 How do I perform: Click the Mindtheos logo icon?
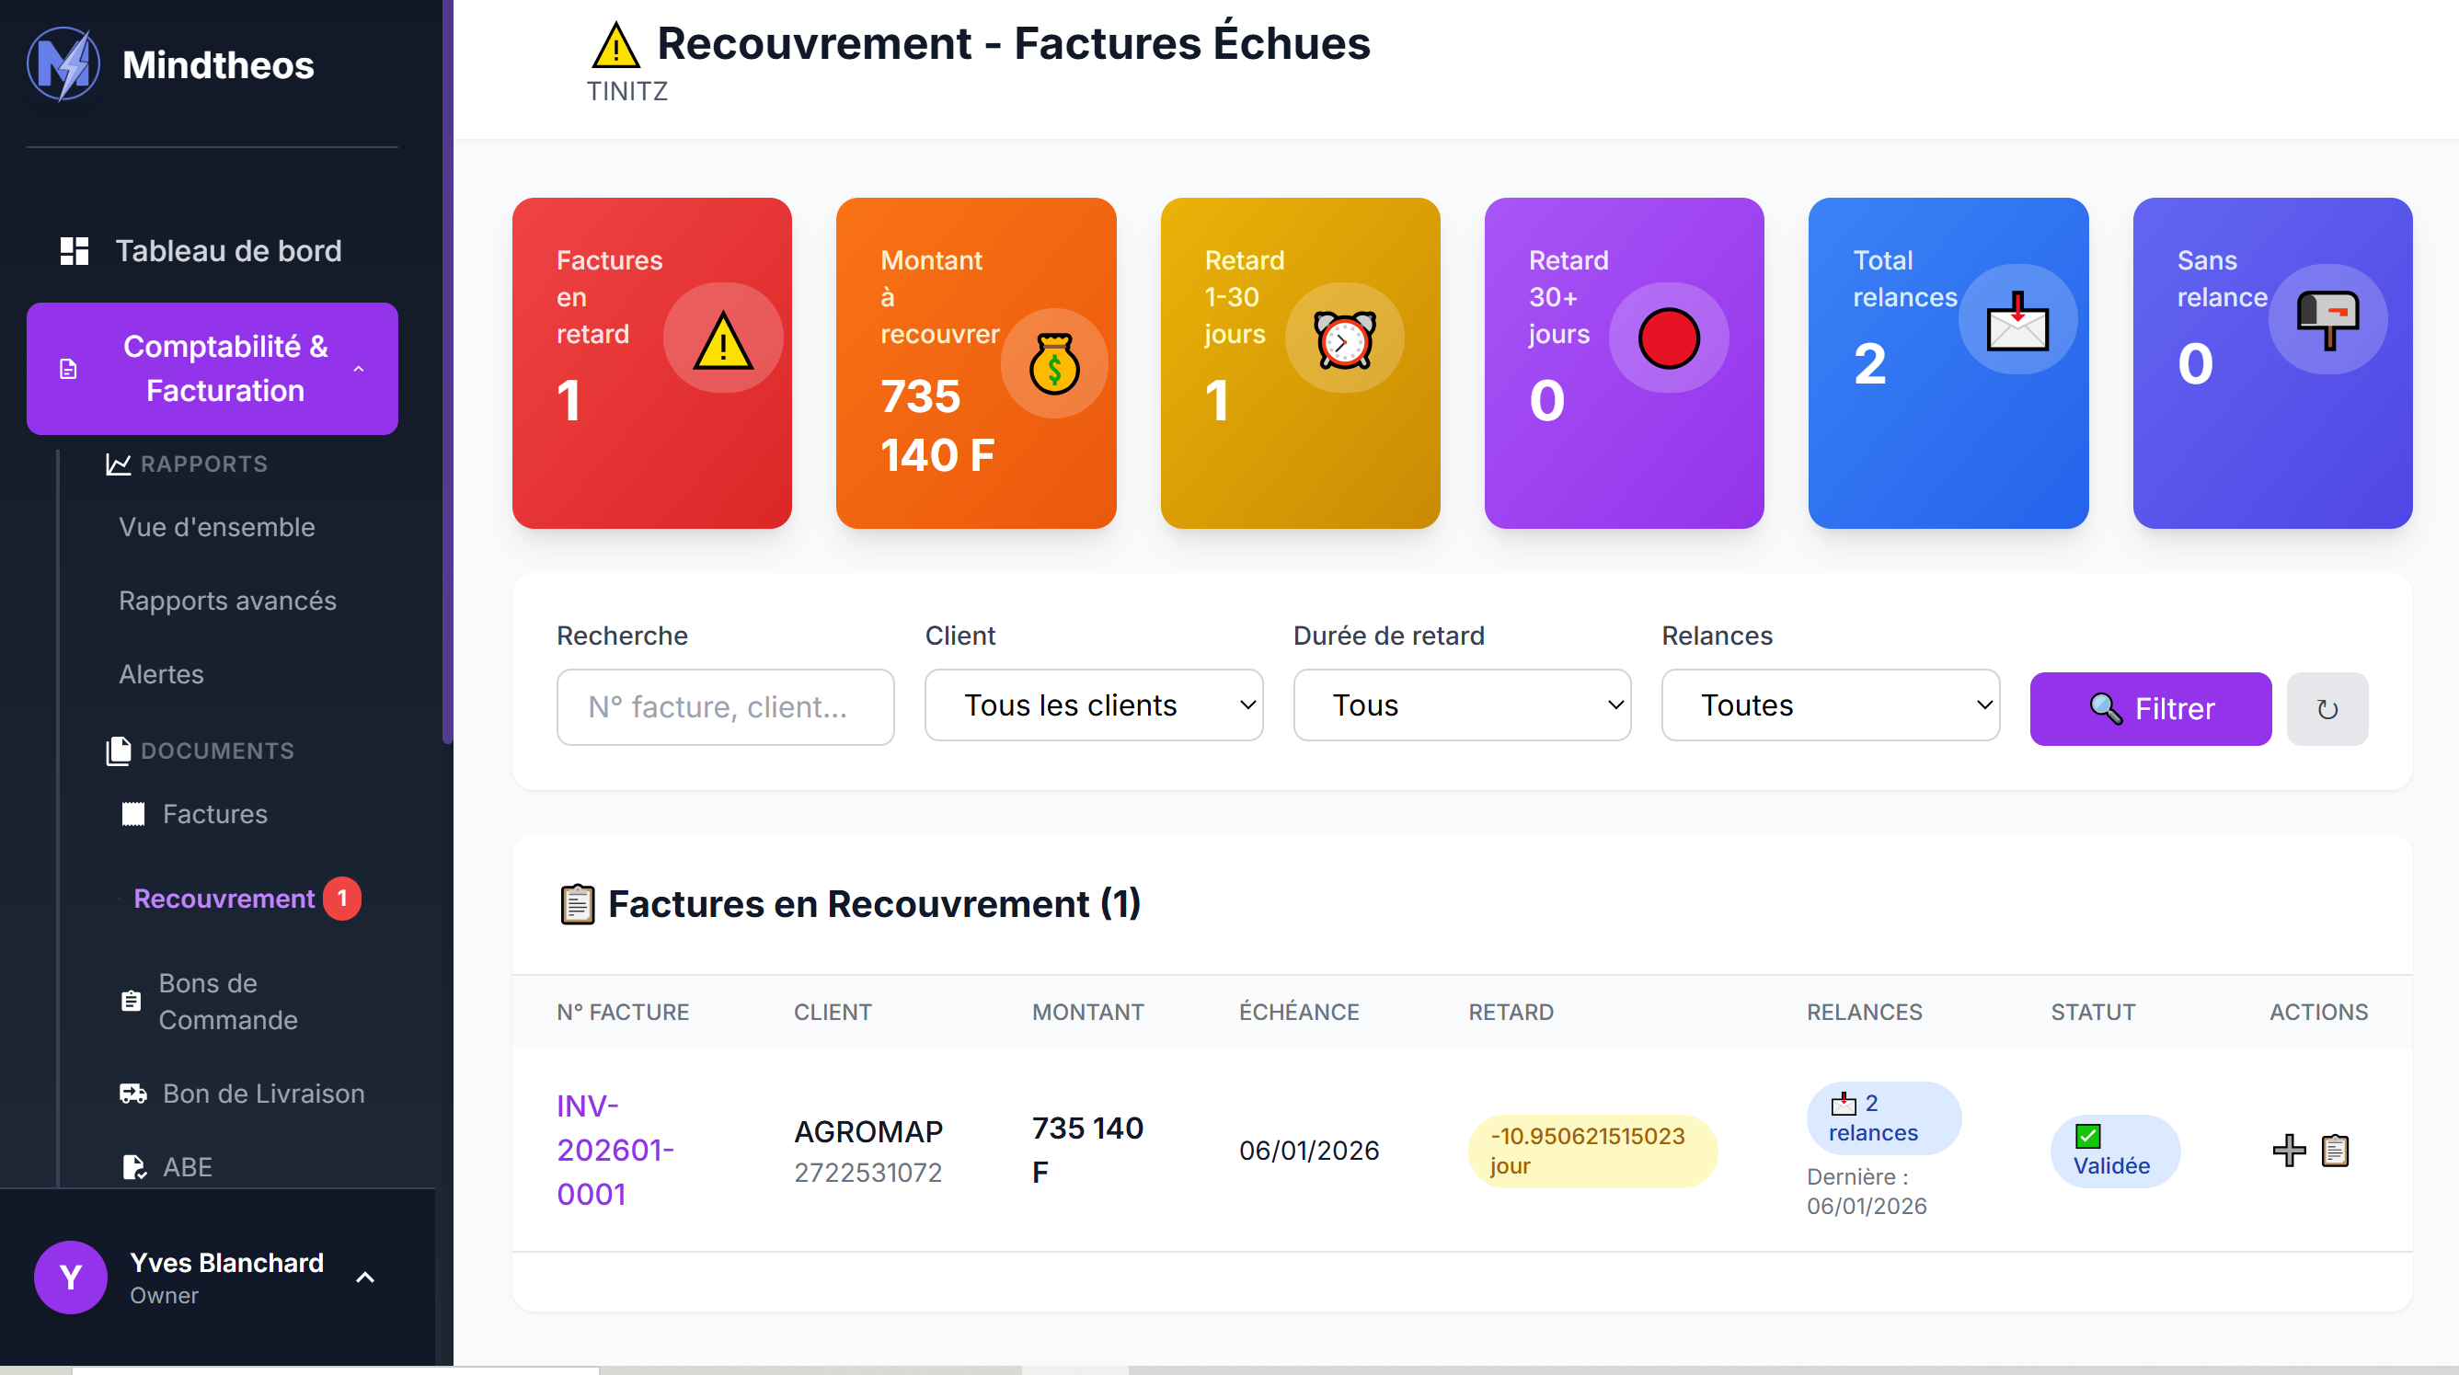(x=63, y=65)
